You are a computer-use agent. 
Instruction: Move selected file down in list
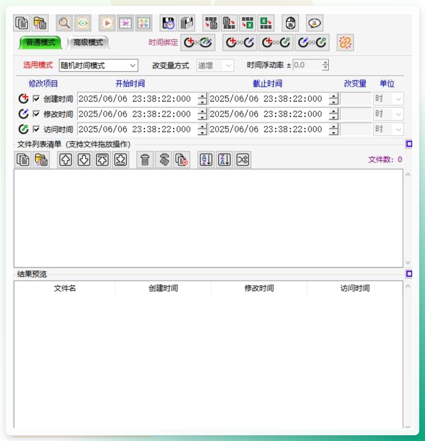coord(84,160)
